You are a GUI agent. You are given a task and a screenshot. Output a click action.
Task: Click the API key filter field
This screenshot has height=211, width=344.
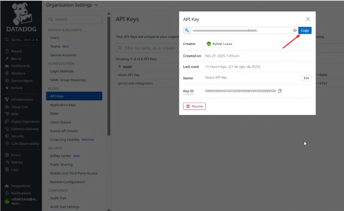click(147, 48)
